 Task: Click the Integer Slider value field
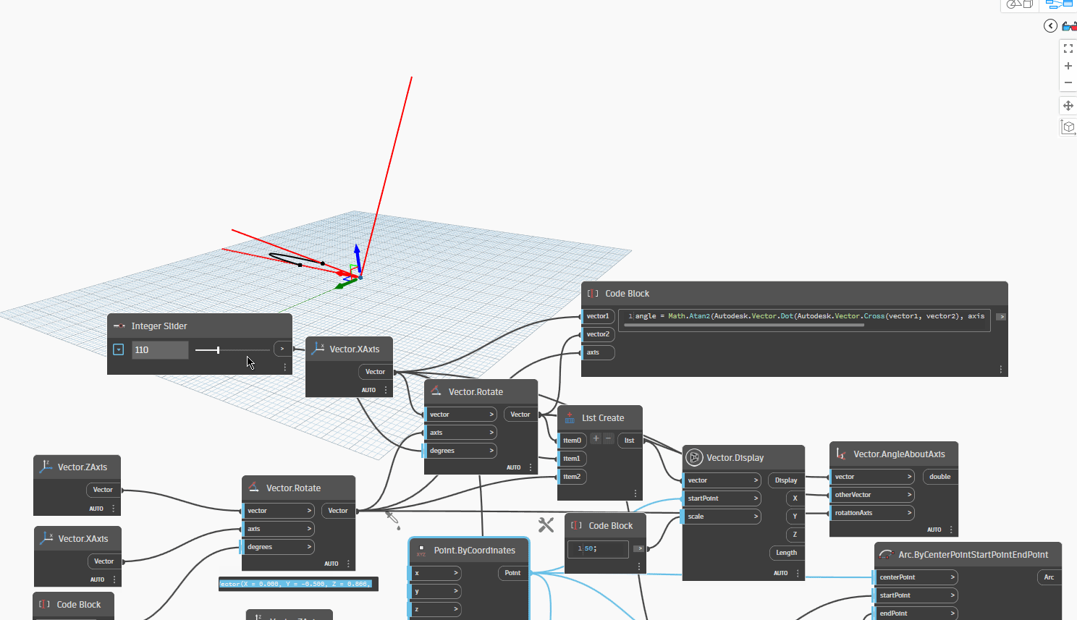click(x=160, y=350)
